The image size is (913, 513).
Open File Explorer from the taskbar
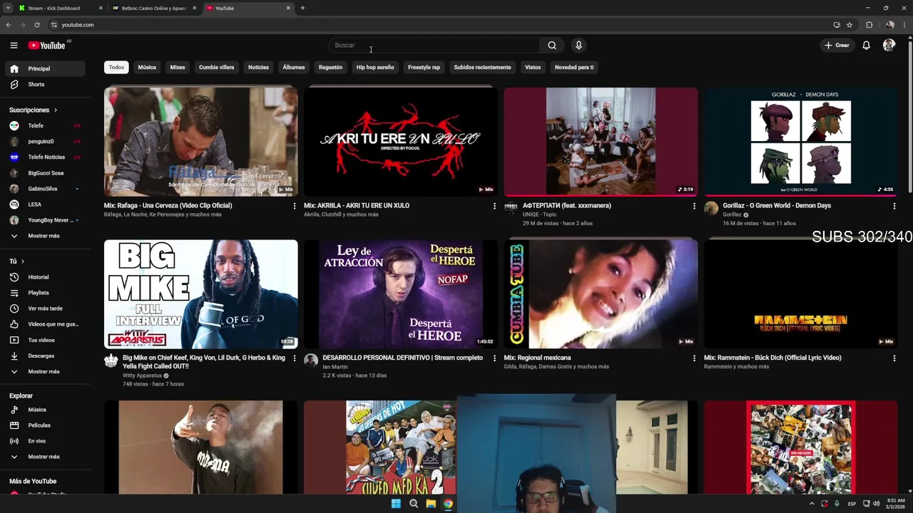coord(431,504)
